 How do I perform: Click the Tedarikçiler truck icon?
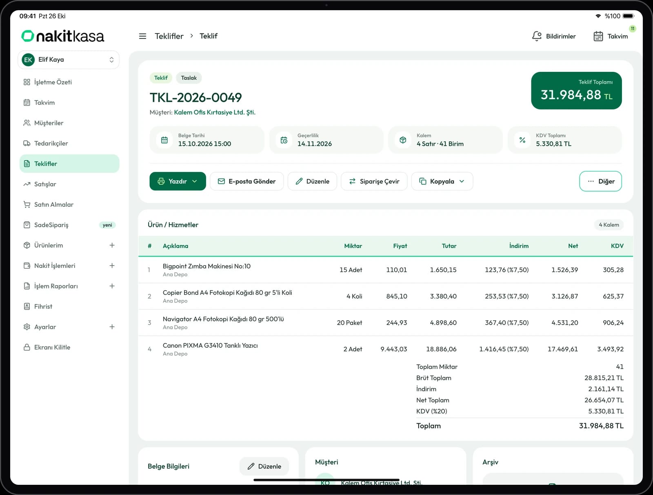pyautogui.click(x=27, y=143)
